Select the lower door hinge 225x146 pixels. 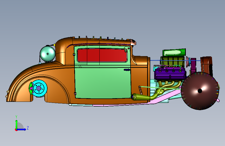click(x=75, y=94)
